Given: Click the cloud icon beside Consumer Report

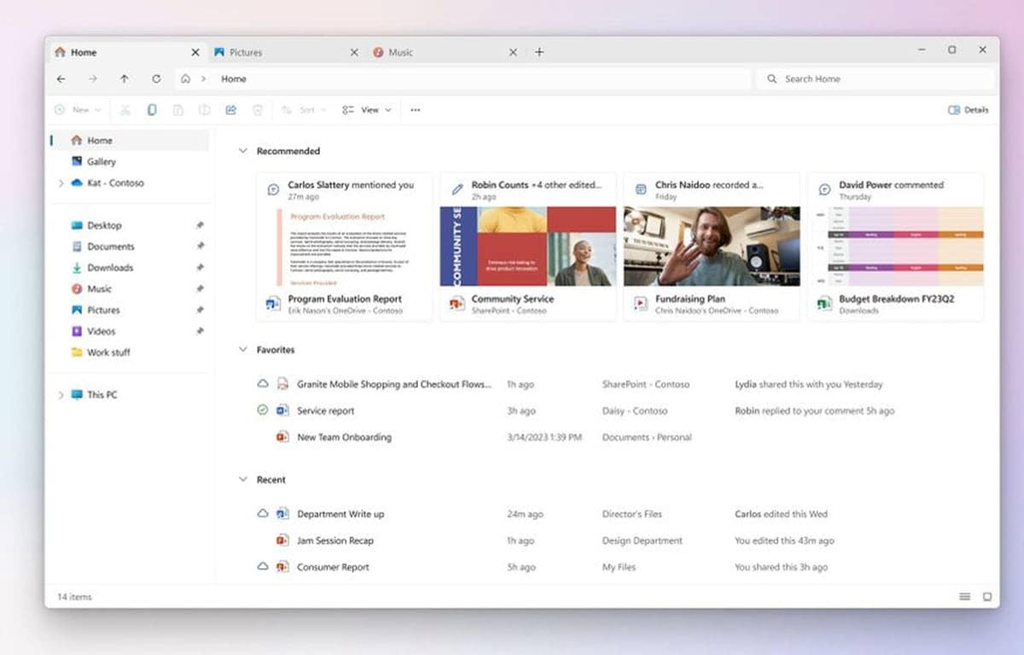Looking at the screenshot, I should click(x=263, y=566).
